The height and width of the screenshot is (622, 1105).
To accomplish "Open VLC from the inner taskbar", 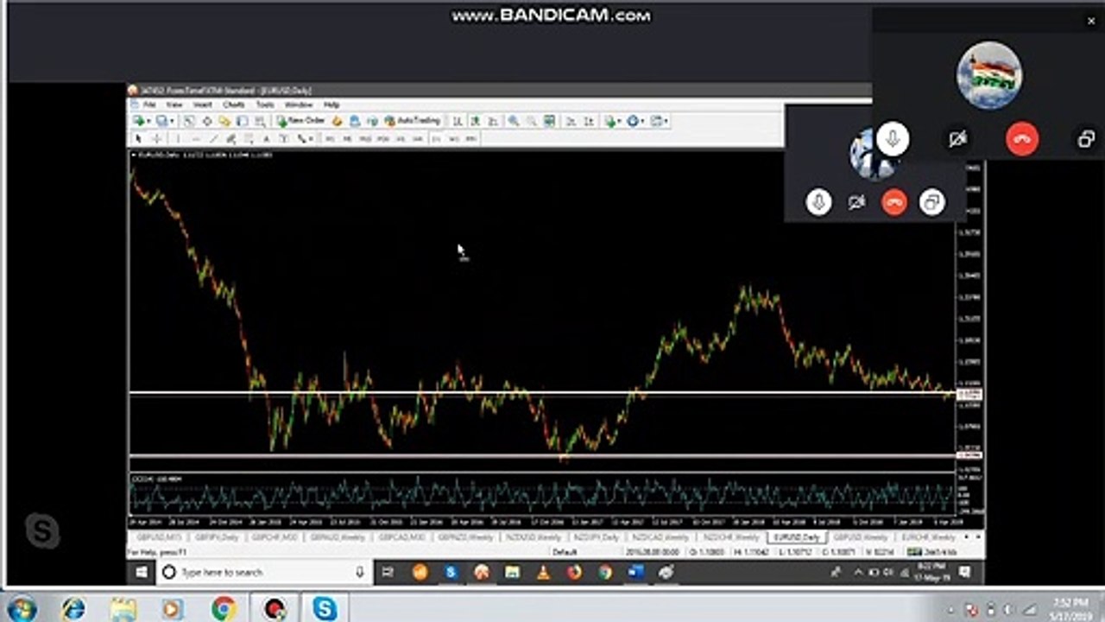I will coord(543,572).
